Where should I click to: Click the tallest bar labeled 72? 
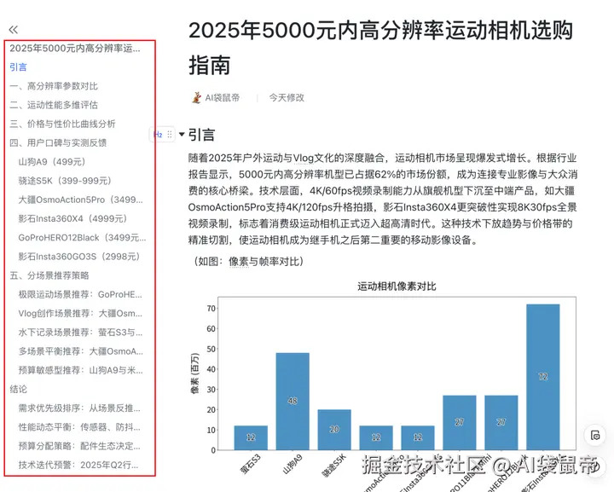coord(543,377)
